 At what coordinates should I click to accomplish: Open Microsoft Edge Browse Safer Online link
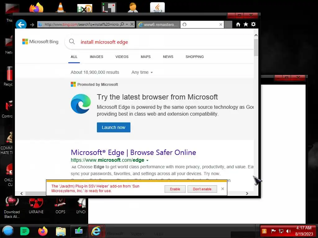(134, 152)
